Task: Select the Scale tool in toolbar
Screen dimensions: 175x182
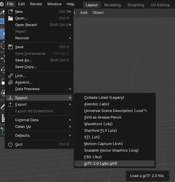Action: pos(3,82)
